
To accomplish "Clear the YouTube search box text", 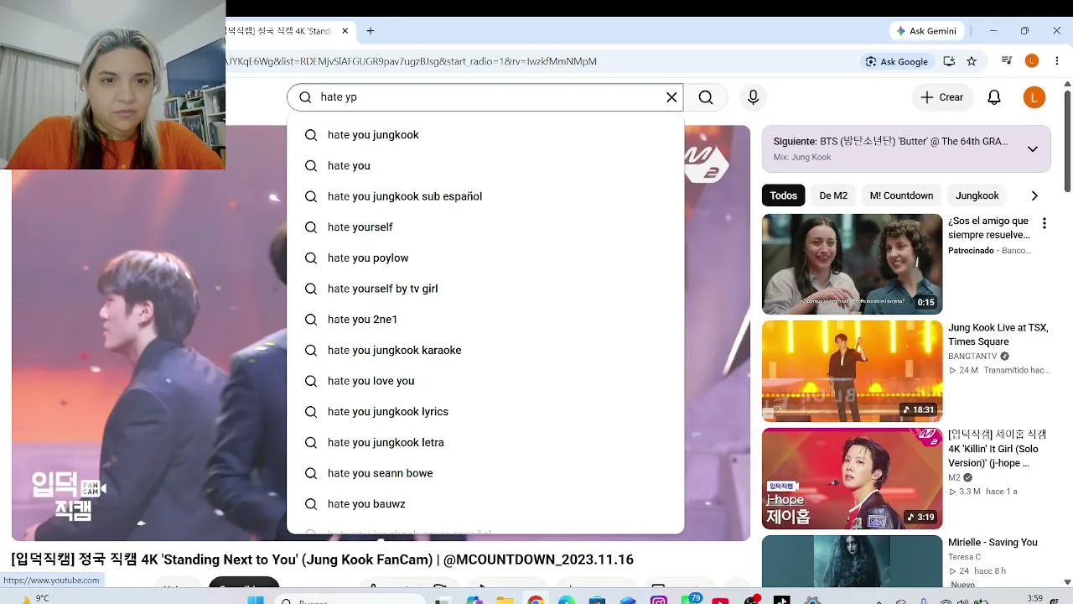I will pos(671,97).
